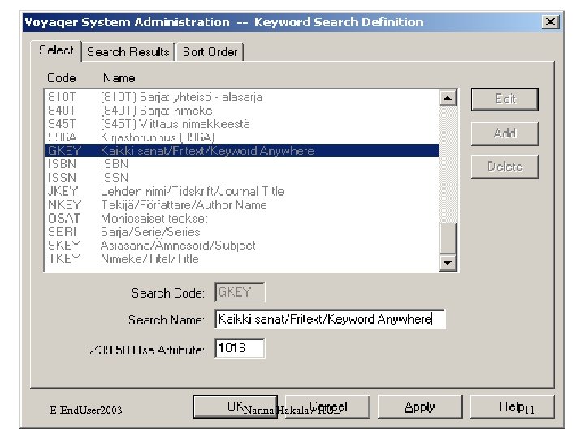The image size is (585, 439).
Task: Switch to the Select tab
Action: (x=56, y=50)
